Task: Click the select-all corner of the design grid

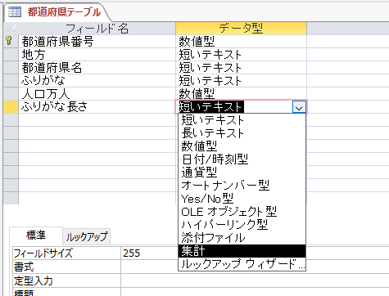Action: (11, 28)
